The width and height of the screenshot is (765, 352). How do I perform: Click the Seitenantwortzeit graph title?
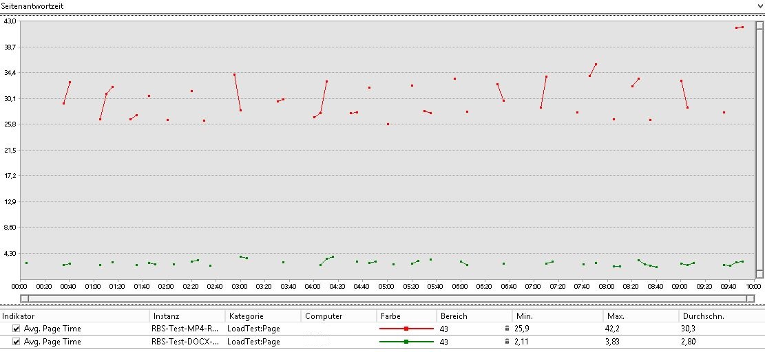click(x=32, y=6)
